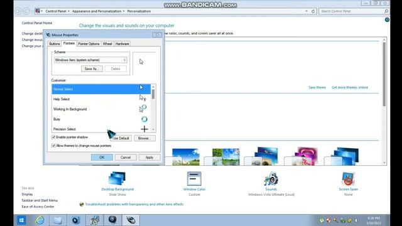Screen dimensions: 402x226
Task: Click the Windows Start button
Action: [21, 220]
